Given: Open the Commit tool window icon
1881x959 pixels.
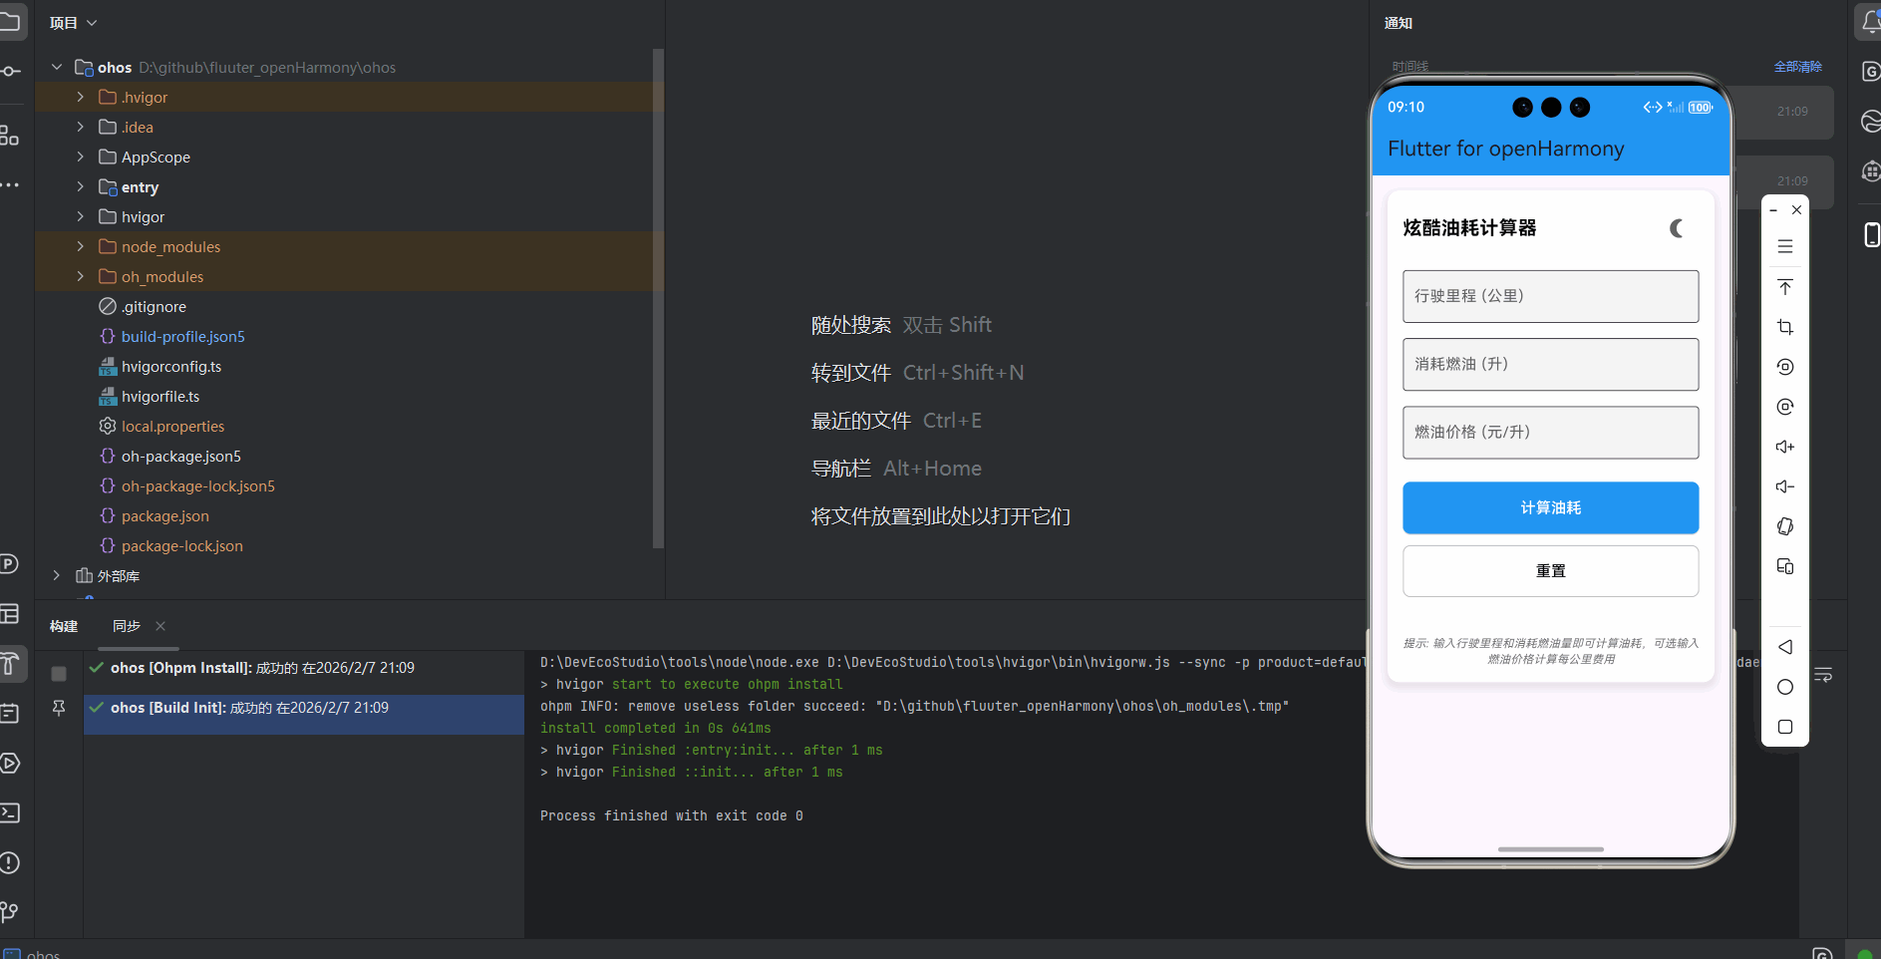Looking at the screenshot, I should click(9, 72).
